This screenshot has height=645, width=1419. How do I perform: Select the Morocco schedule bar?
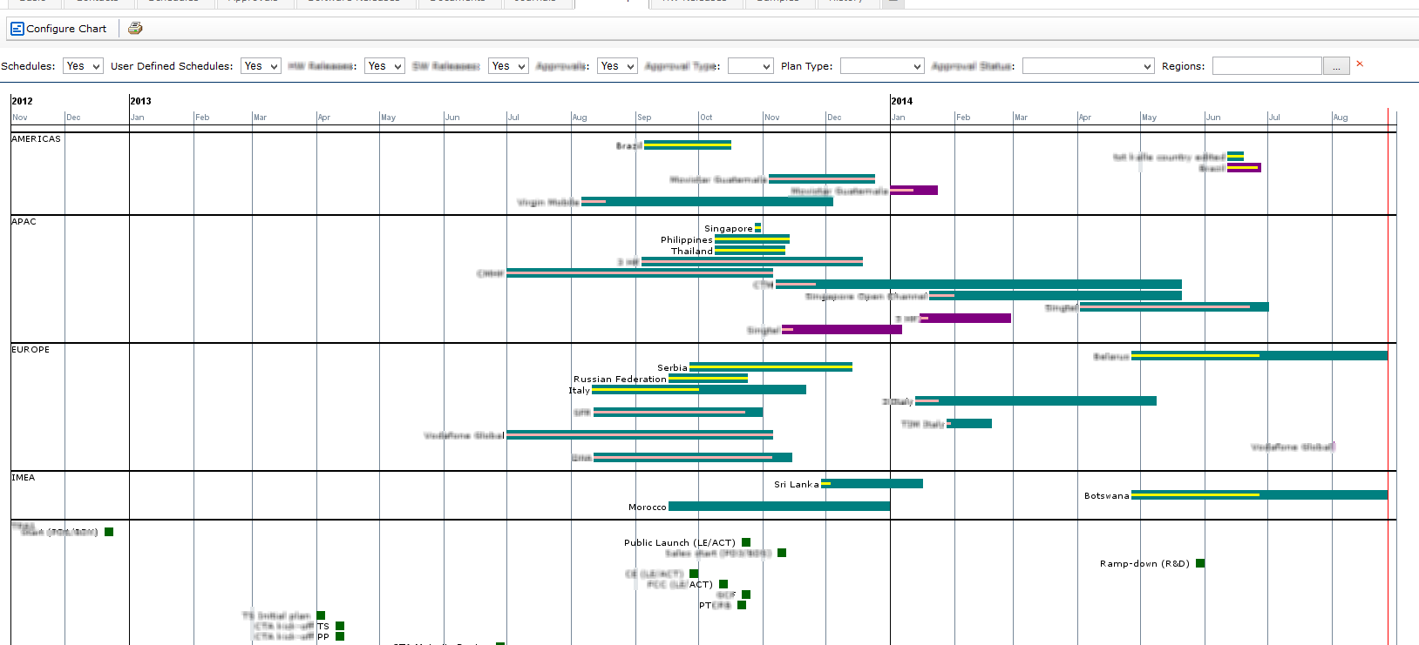(778, 507)
